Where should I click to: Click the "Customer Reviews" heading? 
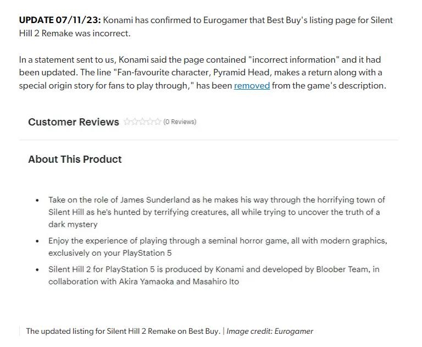pyautogui.click(x=74, y=122)
